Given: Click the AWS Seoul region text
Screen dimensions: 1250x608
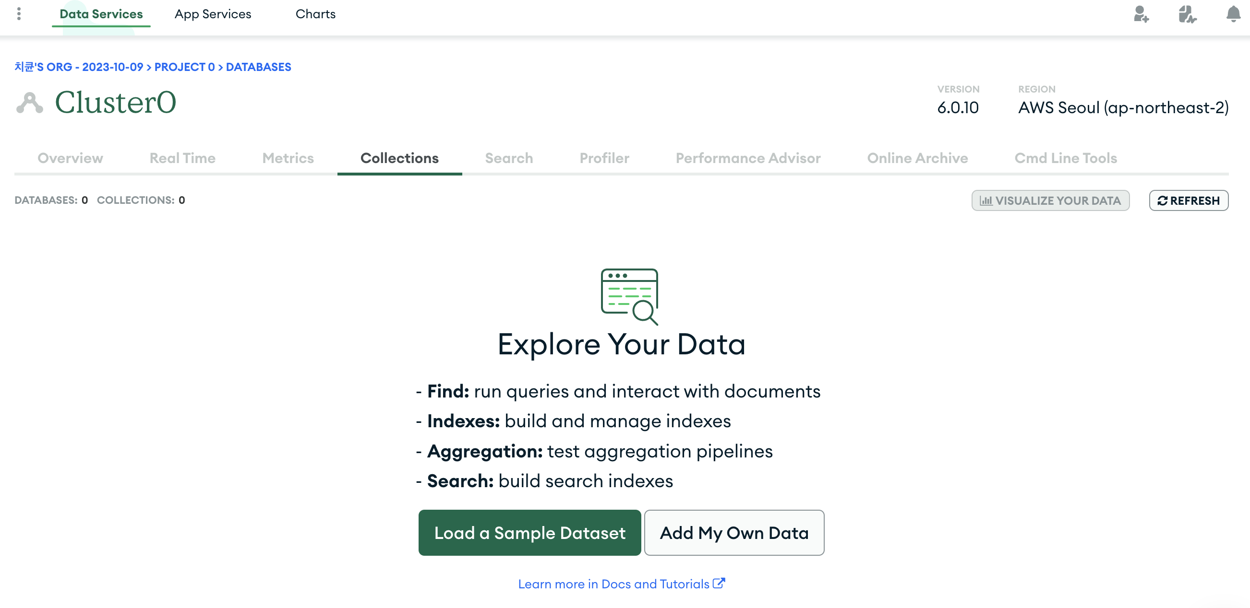Looking at the screenshot, I should point(1123,107).
